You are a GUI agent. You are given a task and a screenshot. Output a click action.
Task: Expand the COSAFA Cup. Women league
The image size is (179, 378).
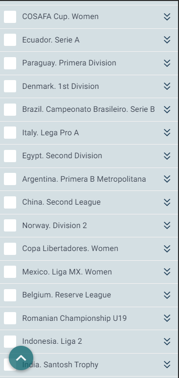tap(167, 17)
